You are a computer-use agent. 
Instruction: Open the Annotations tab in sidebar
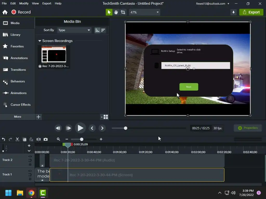coord(17,58)
